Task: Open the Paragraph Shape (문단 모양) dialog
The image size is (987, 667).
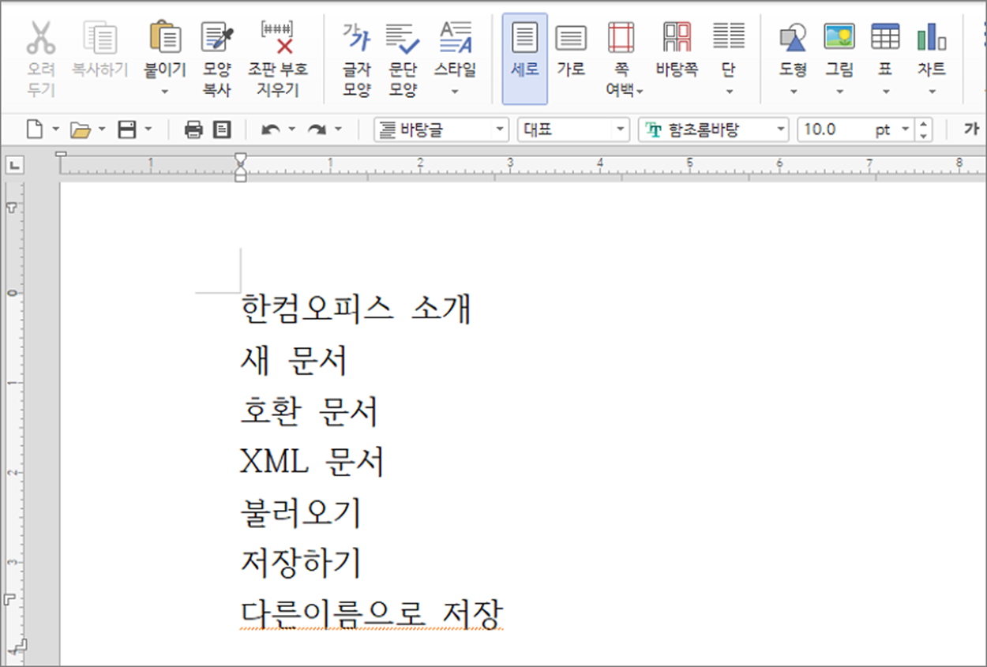Action: coord(403,59)
